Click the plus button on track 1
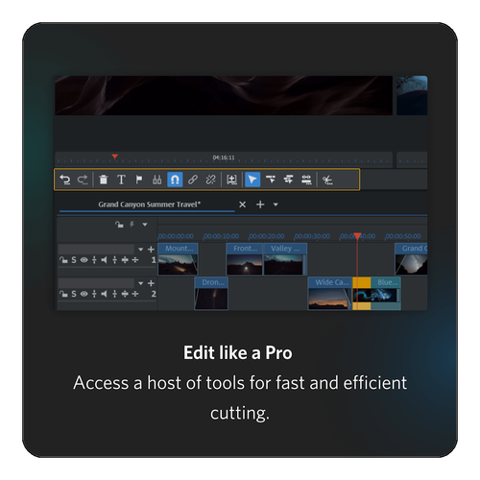The height and width of the screenshot is (480, 480). (x=151, y=250)
